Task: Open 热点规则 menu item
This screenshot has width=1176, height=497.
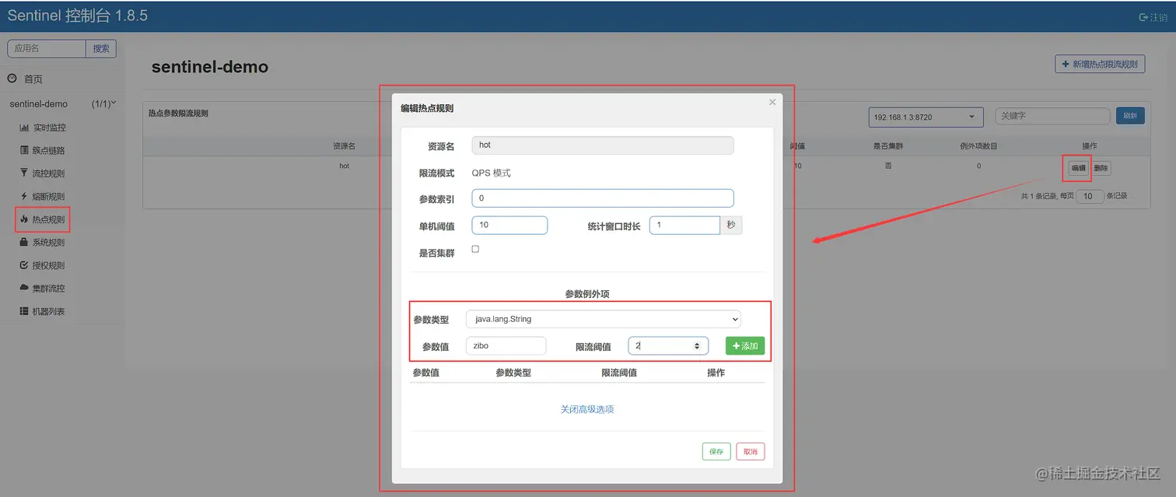Action: tap(49, 219)
